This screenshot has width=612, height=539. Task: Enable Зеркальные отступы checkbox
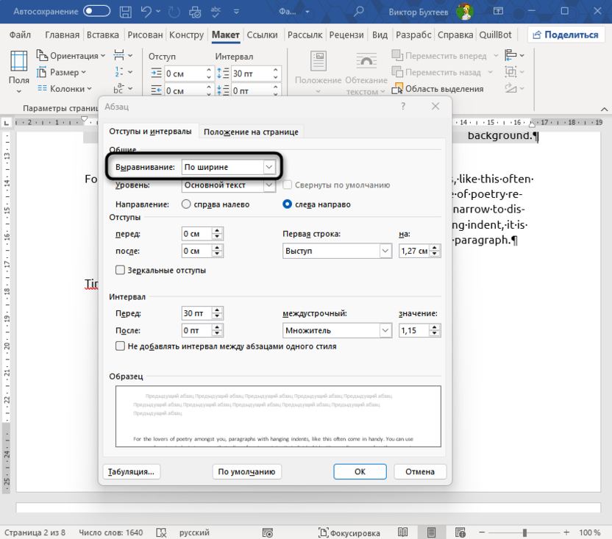pyautogui.click(x=121, y=271)
